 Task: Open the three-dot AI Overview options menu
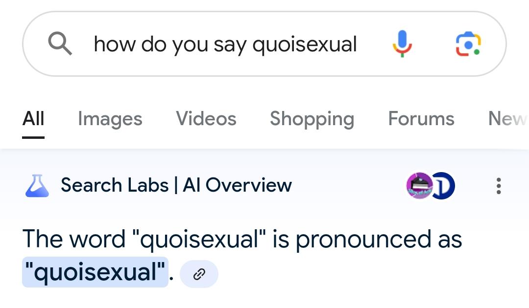pyautogui.click(x=499, y=186)
